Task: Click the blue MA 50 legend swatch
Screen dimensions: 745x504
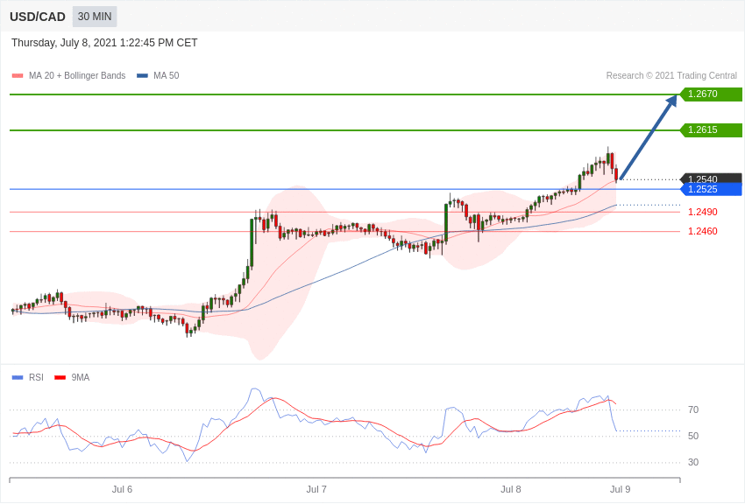Action: coord(142,76)
